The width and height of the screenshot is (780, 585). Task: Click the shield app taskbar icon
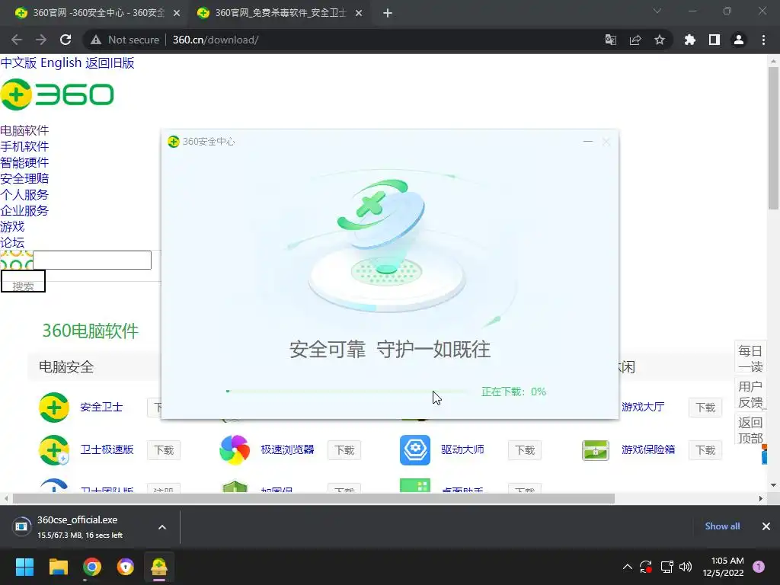pos(126,567)
